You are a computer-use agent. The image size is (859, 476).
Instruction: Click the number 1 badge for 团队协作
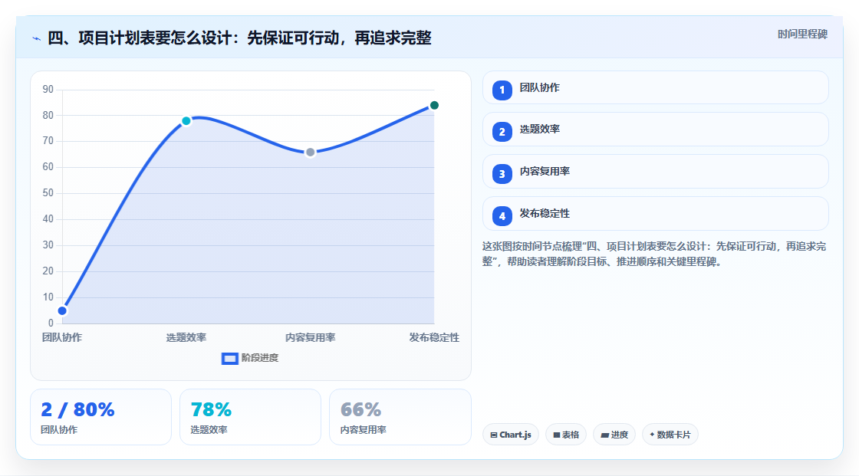(x=502, y=90)
